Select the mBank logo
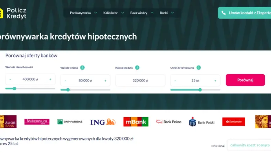The image size is (271, 153). coord(136,122)
